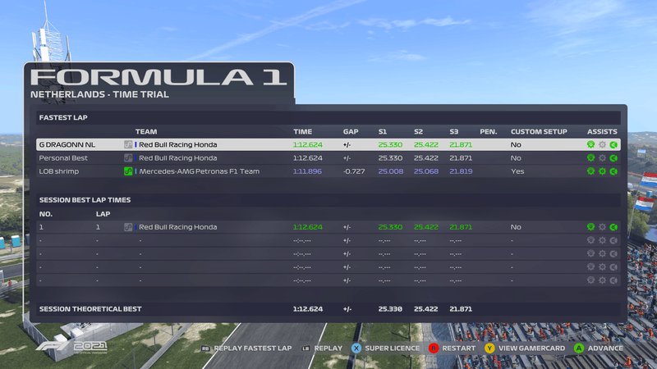657x369 pixels.
Task: Click the blue X Super Licence icon
Action: (356, 348)
